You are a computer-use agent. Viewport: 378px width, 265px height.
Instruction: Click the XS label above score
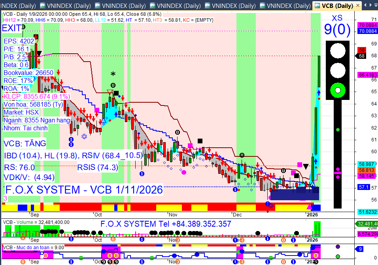[x=337, y=18]
